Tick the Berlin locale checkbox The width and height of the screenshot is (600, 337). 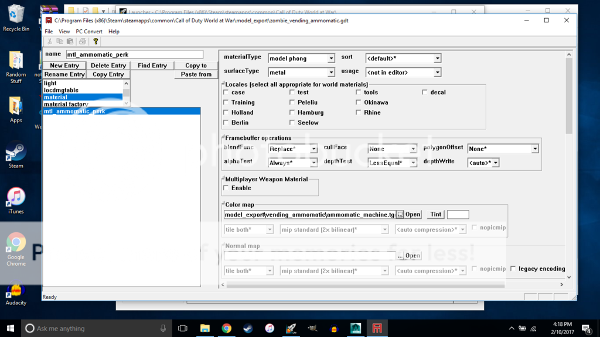(226, 123)
